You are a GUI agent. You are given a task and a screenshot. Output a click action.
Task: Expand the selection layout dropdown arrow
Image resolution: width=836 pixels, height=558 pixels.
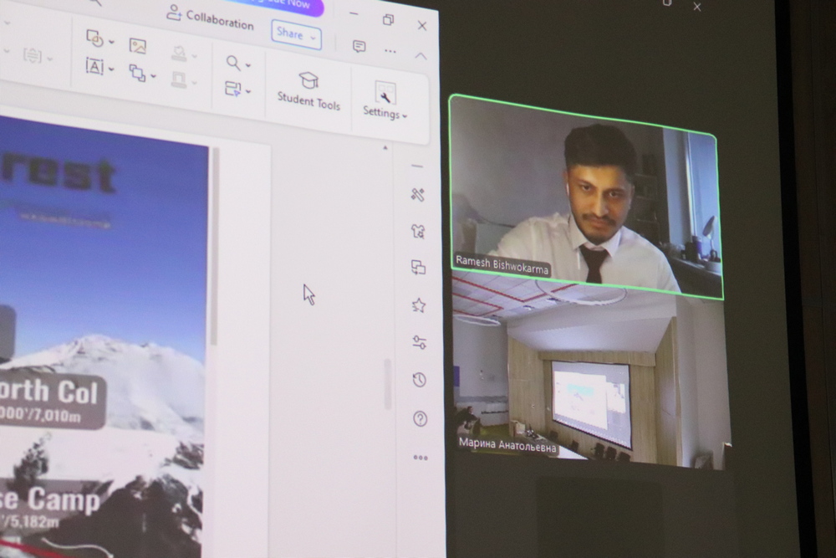[x=248, y=92]
